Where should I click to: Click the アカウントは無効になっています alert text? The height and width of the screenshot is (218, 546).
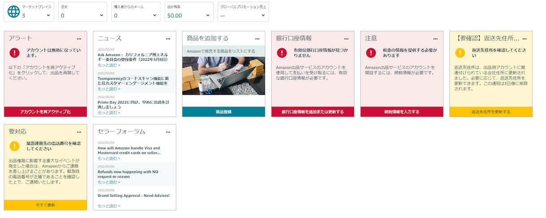(x=54, y=53)
